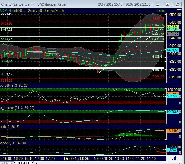Image resolution: width=185 pixels, height=164 pixels.
Task: Click the yellow 6468,91 price tag
Action: click(173, 26)
